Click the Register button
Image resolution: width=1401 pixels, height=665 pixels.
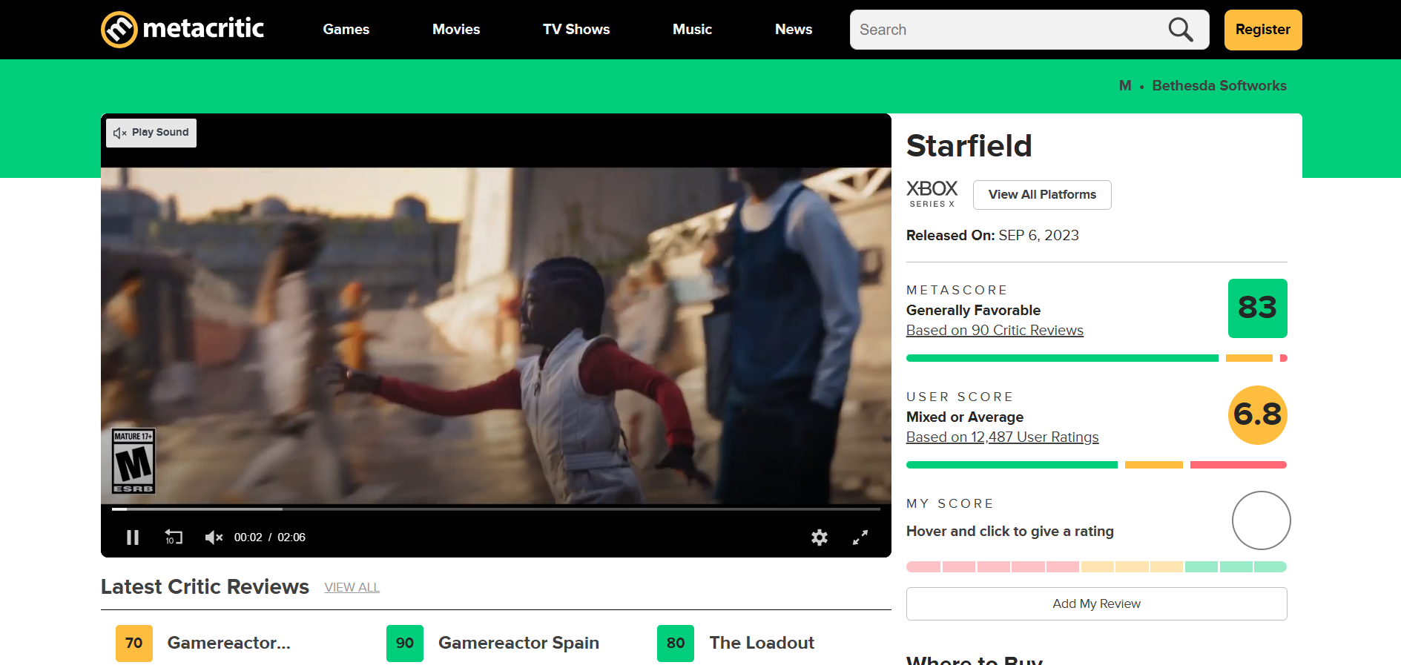click(1263, 30)
